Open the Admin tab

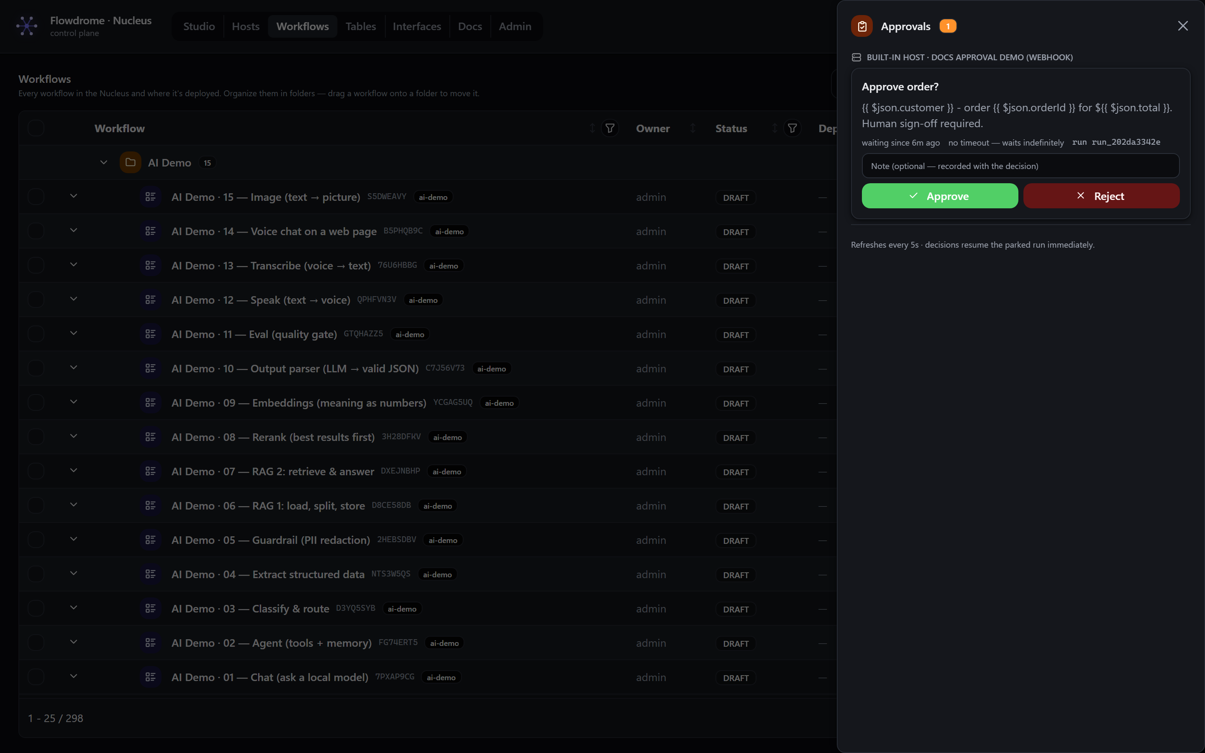(x=515, y=26)
